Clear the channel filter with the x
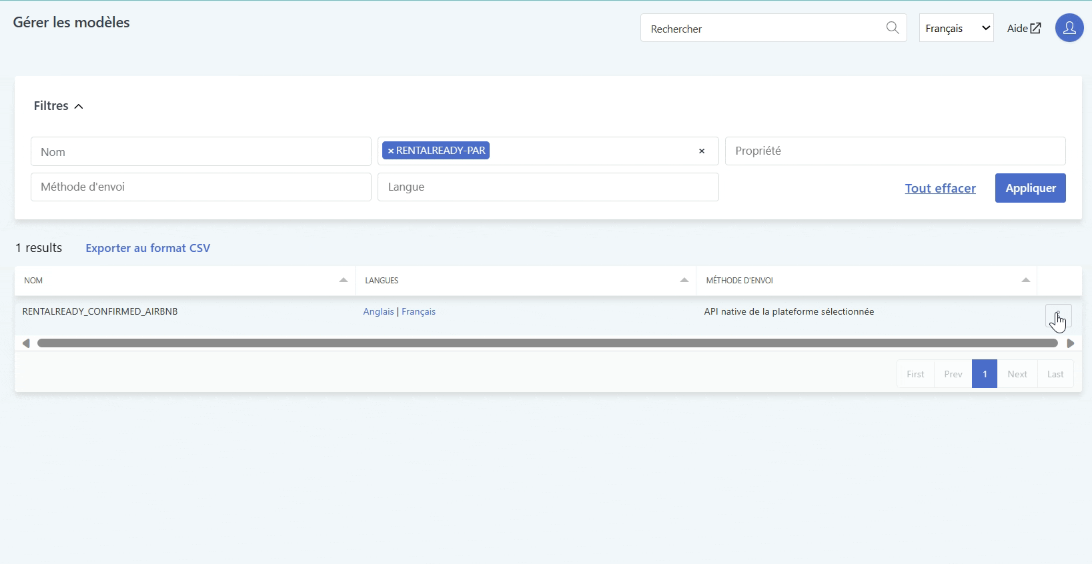The width and height of the screenshot is (1092, 564). (702, 151)
